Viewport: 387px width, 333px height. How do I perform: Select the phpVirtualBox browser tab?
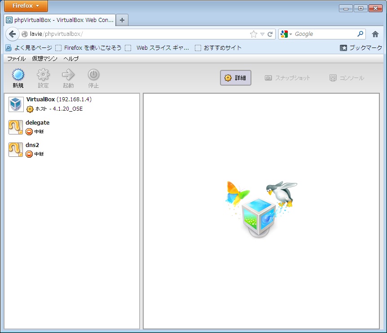coord(60,20)
